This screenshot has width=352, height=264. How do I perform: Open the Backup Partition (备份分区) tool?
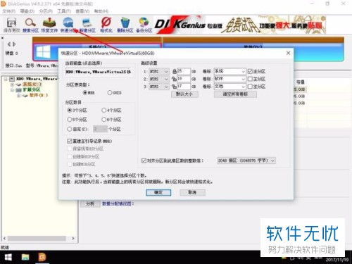tap(144, 25)
